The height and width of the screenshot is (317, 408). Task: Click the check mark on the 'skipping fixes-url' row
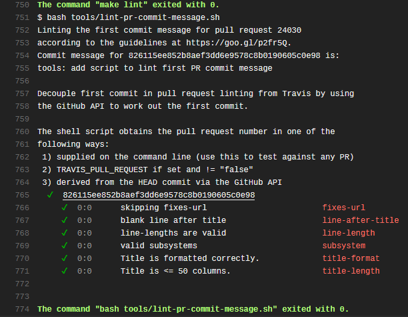tap(65, 208)
